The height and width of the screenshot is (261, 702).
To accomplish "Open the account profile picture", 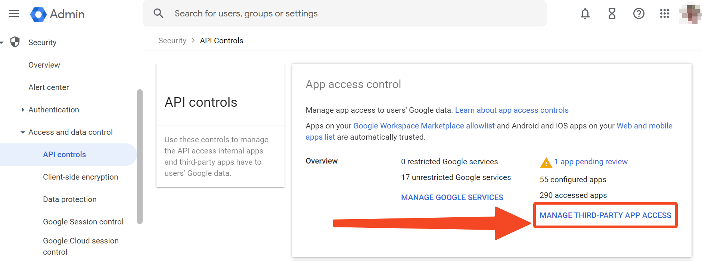I will click(690, 14).
